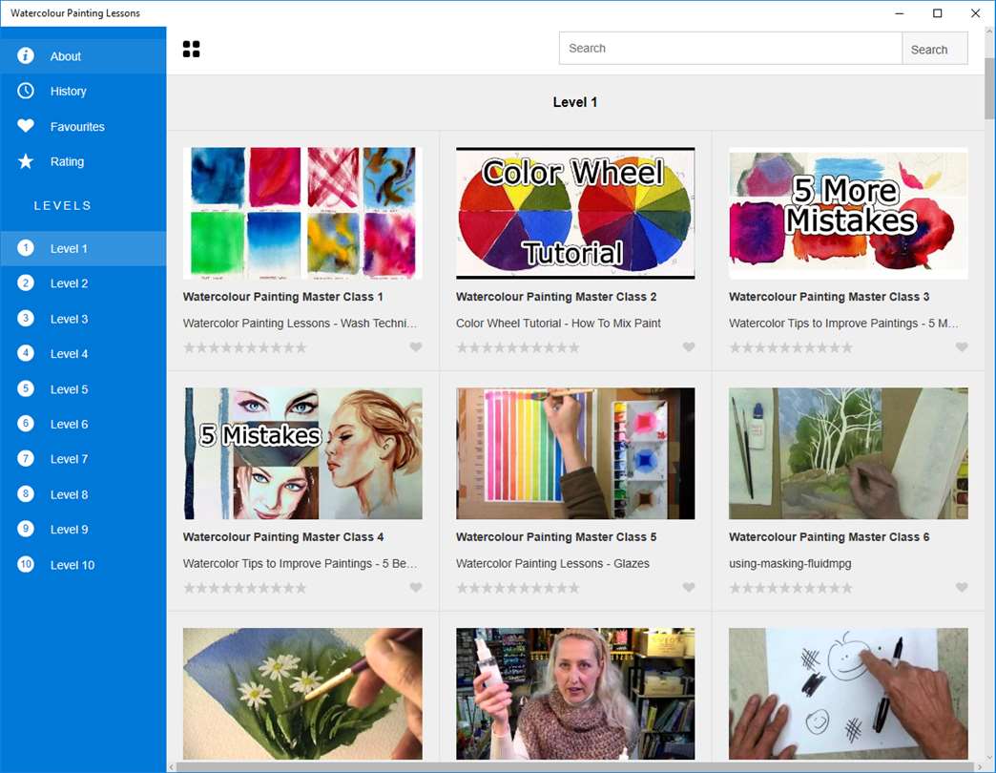Open the marker doodles sketch thumbnail
The image size is (996, 773).
(x=849, y=694)
